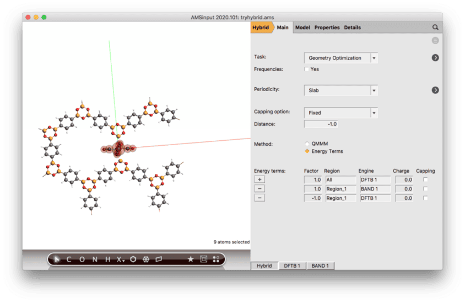Toggle Capping checkbox for the All region row

(425, 180)
